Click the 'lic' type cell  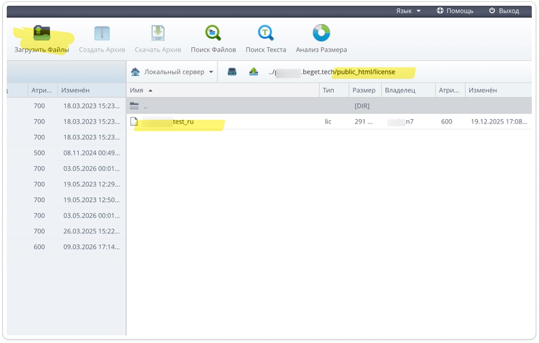click(328, 122)
